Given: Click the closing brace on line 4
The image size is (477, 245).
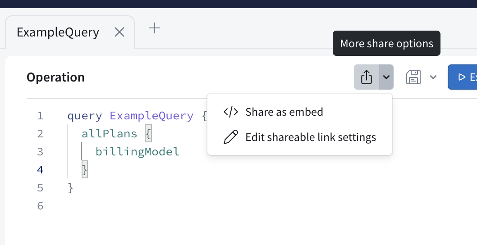Looking at the screenshot, I should (x=85, y=170).
